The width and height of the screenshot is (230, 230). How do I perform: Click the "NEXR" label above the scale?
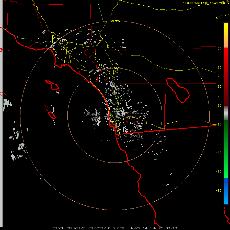click(x=225, y=15)
